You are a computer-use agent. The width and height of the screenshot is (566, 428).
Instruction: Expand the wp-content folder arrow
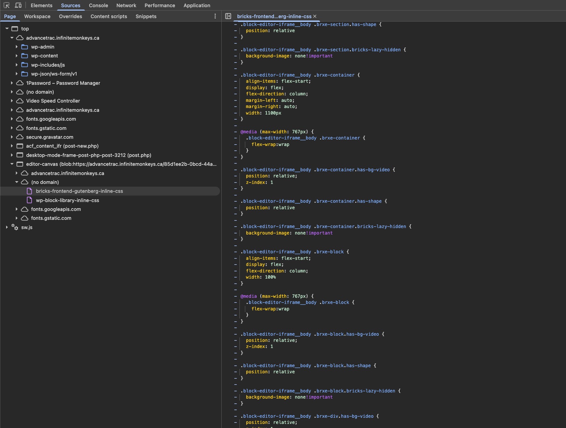[16, 56]
